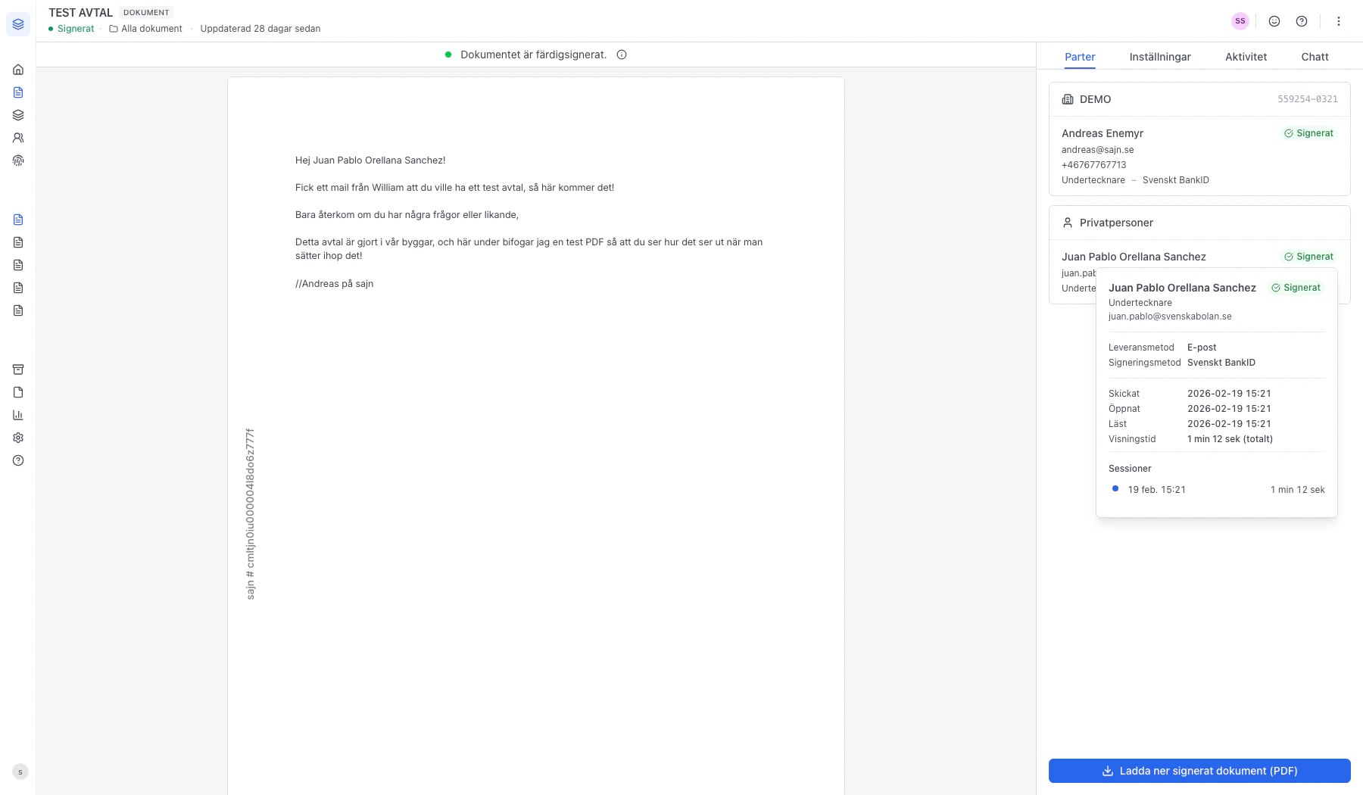Click the app logo at sidebar top

pyautogui.click(x=18, y=24)
